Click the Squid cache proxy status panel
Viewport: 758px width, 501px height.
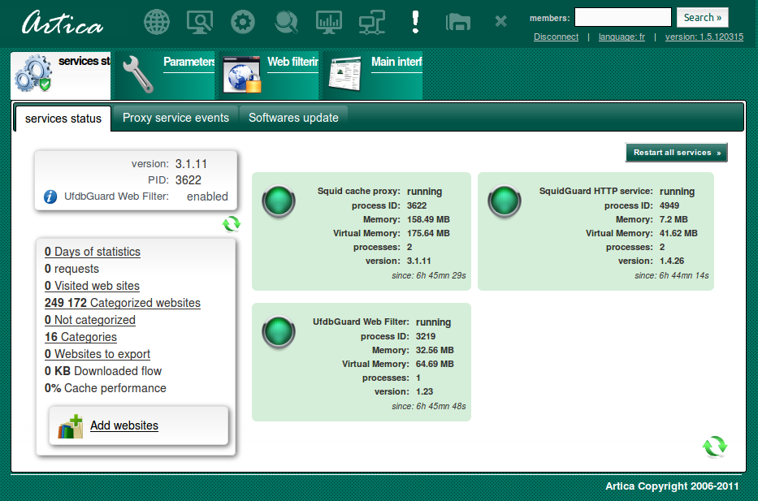coord(361,231)
